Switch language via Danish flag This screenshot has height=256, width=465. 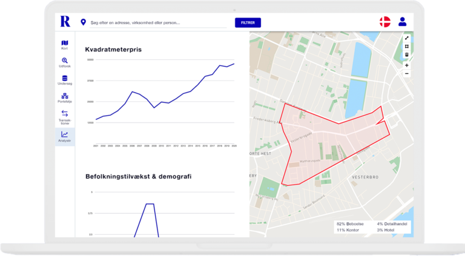tap(384, 22)
